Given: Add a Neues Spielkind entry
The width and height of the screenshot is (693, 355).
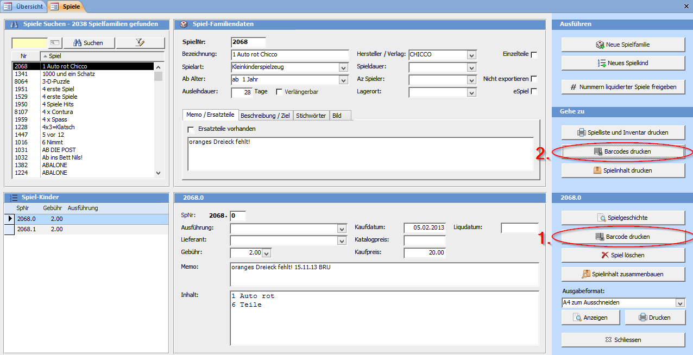Looking at the screenshot, I should click(623, 63).
